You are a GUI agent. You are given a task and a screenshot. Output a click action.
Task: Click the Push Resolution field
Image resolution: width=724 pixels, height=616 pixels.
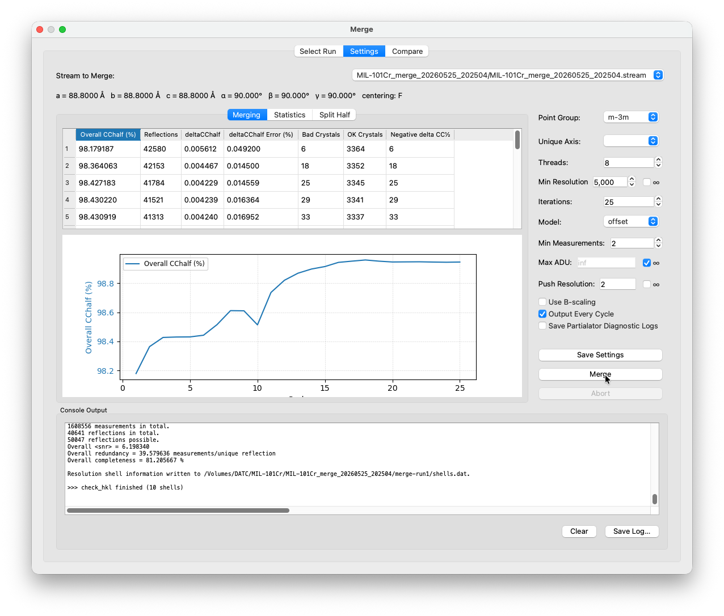point(617,284)
